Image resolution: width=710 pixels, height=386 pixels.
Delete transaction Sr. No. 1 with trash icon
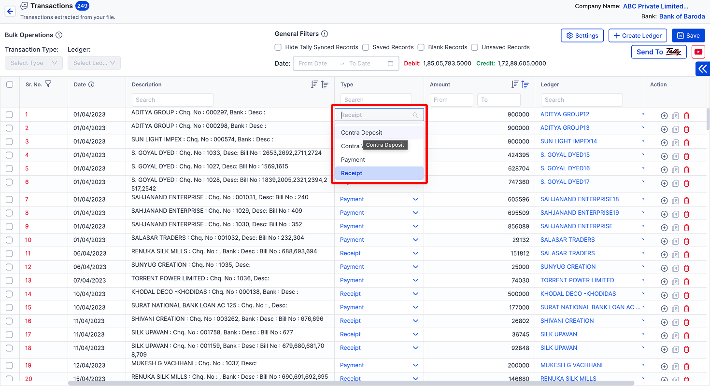coord(686,116)
